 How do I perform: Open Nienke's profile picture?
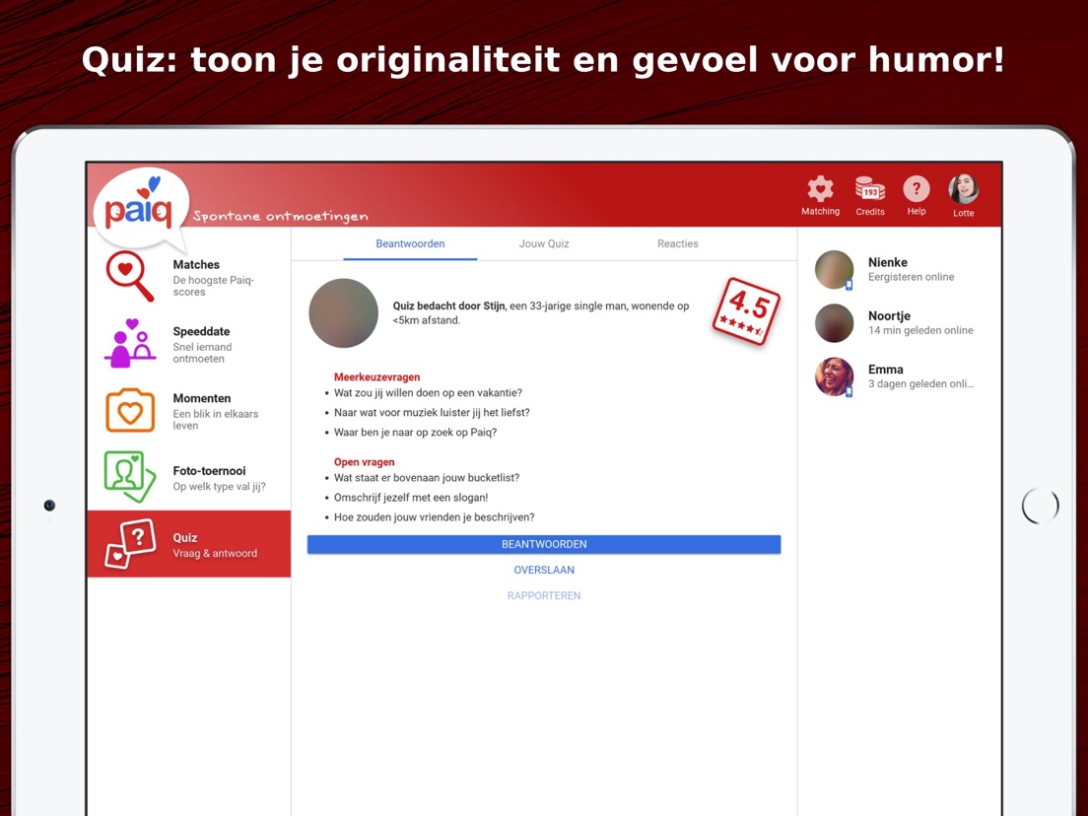(834, 269)
